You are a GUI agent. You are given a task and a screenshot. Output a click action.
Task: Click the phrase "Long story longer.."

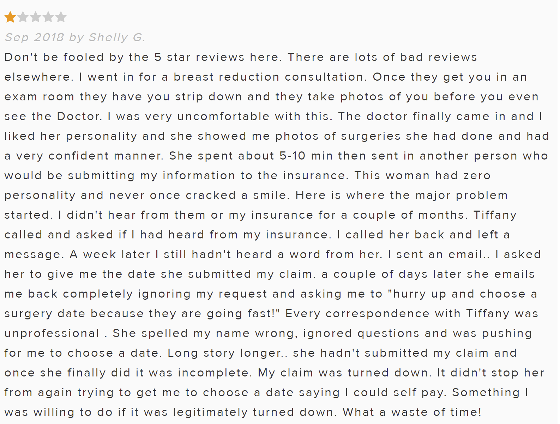(x=228, y=353)
